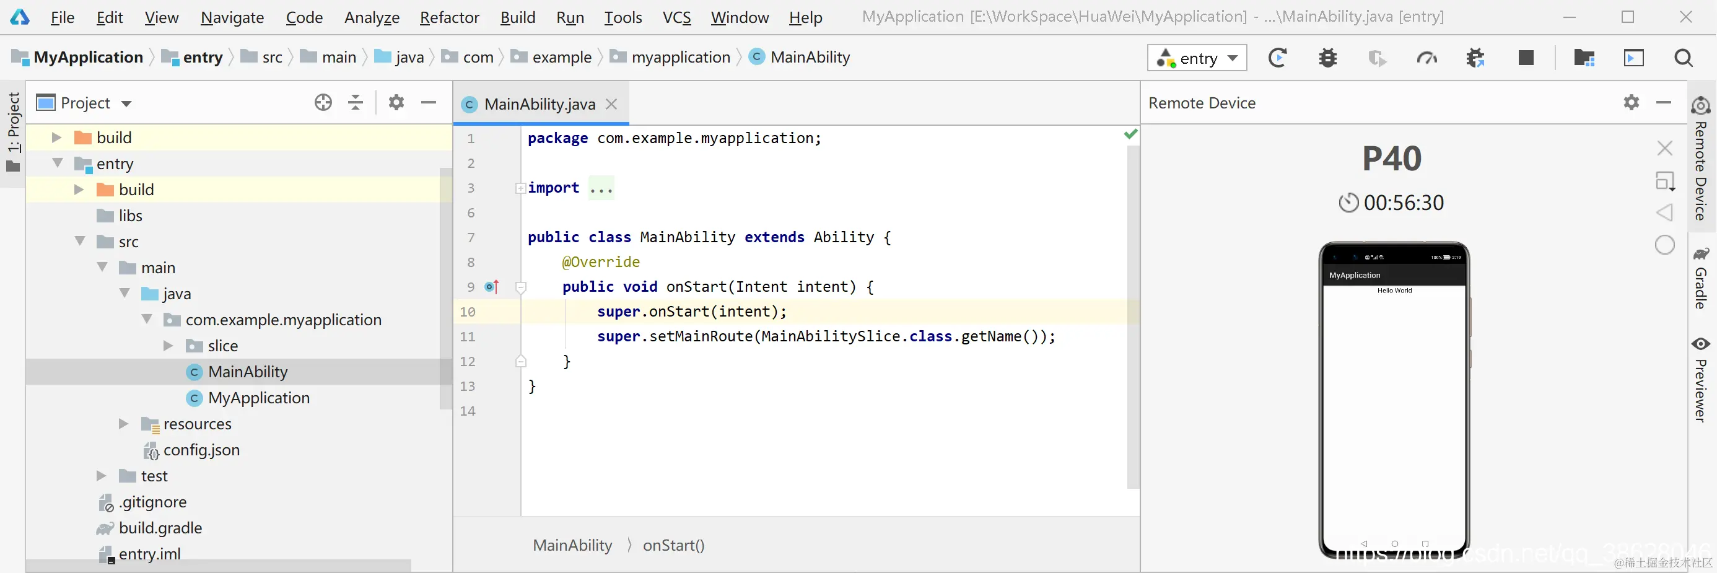
Task: Open Project panel settings gear
Action: 396,103
